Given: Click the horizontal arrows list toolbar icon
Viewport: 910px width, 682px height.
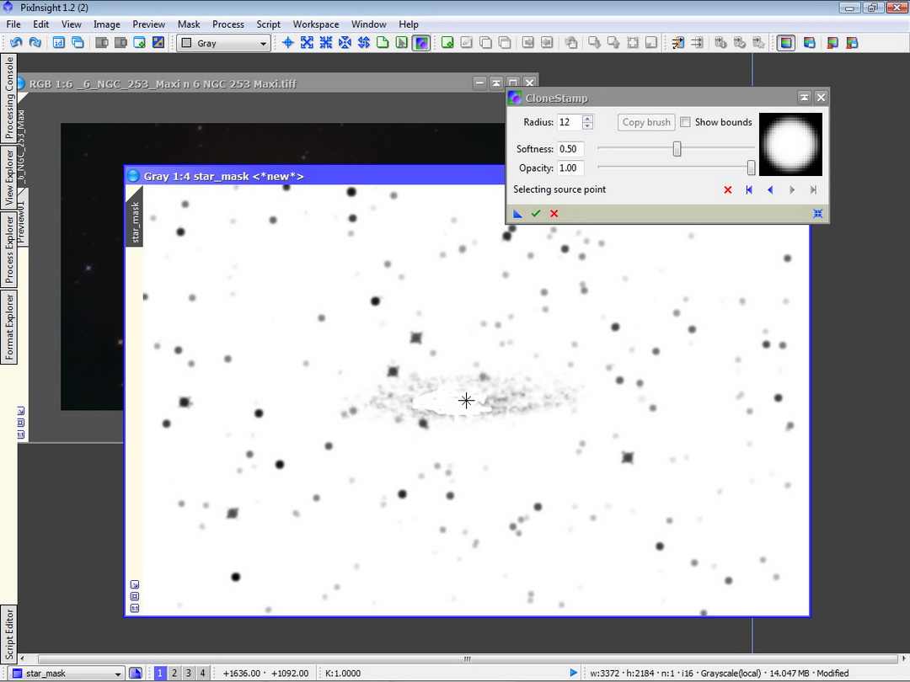Looking at the screenshot, I should click(697, 42).
